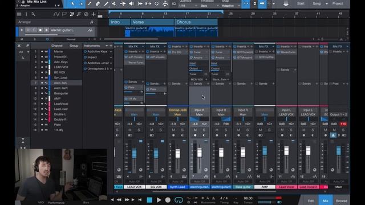
Task: Solo the Synth Lead mixer channel
Action: tap(182, 130)
